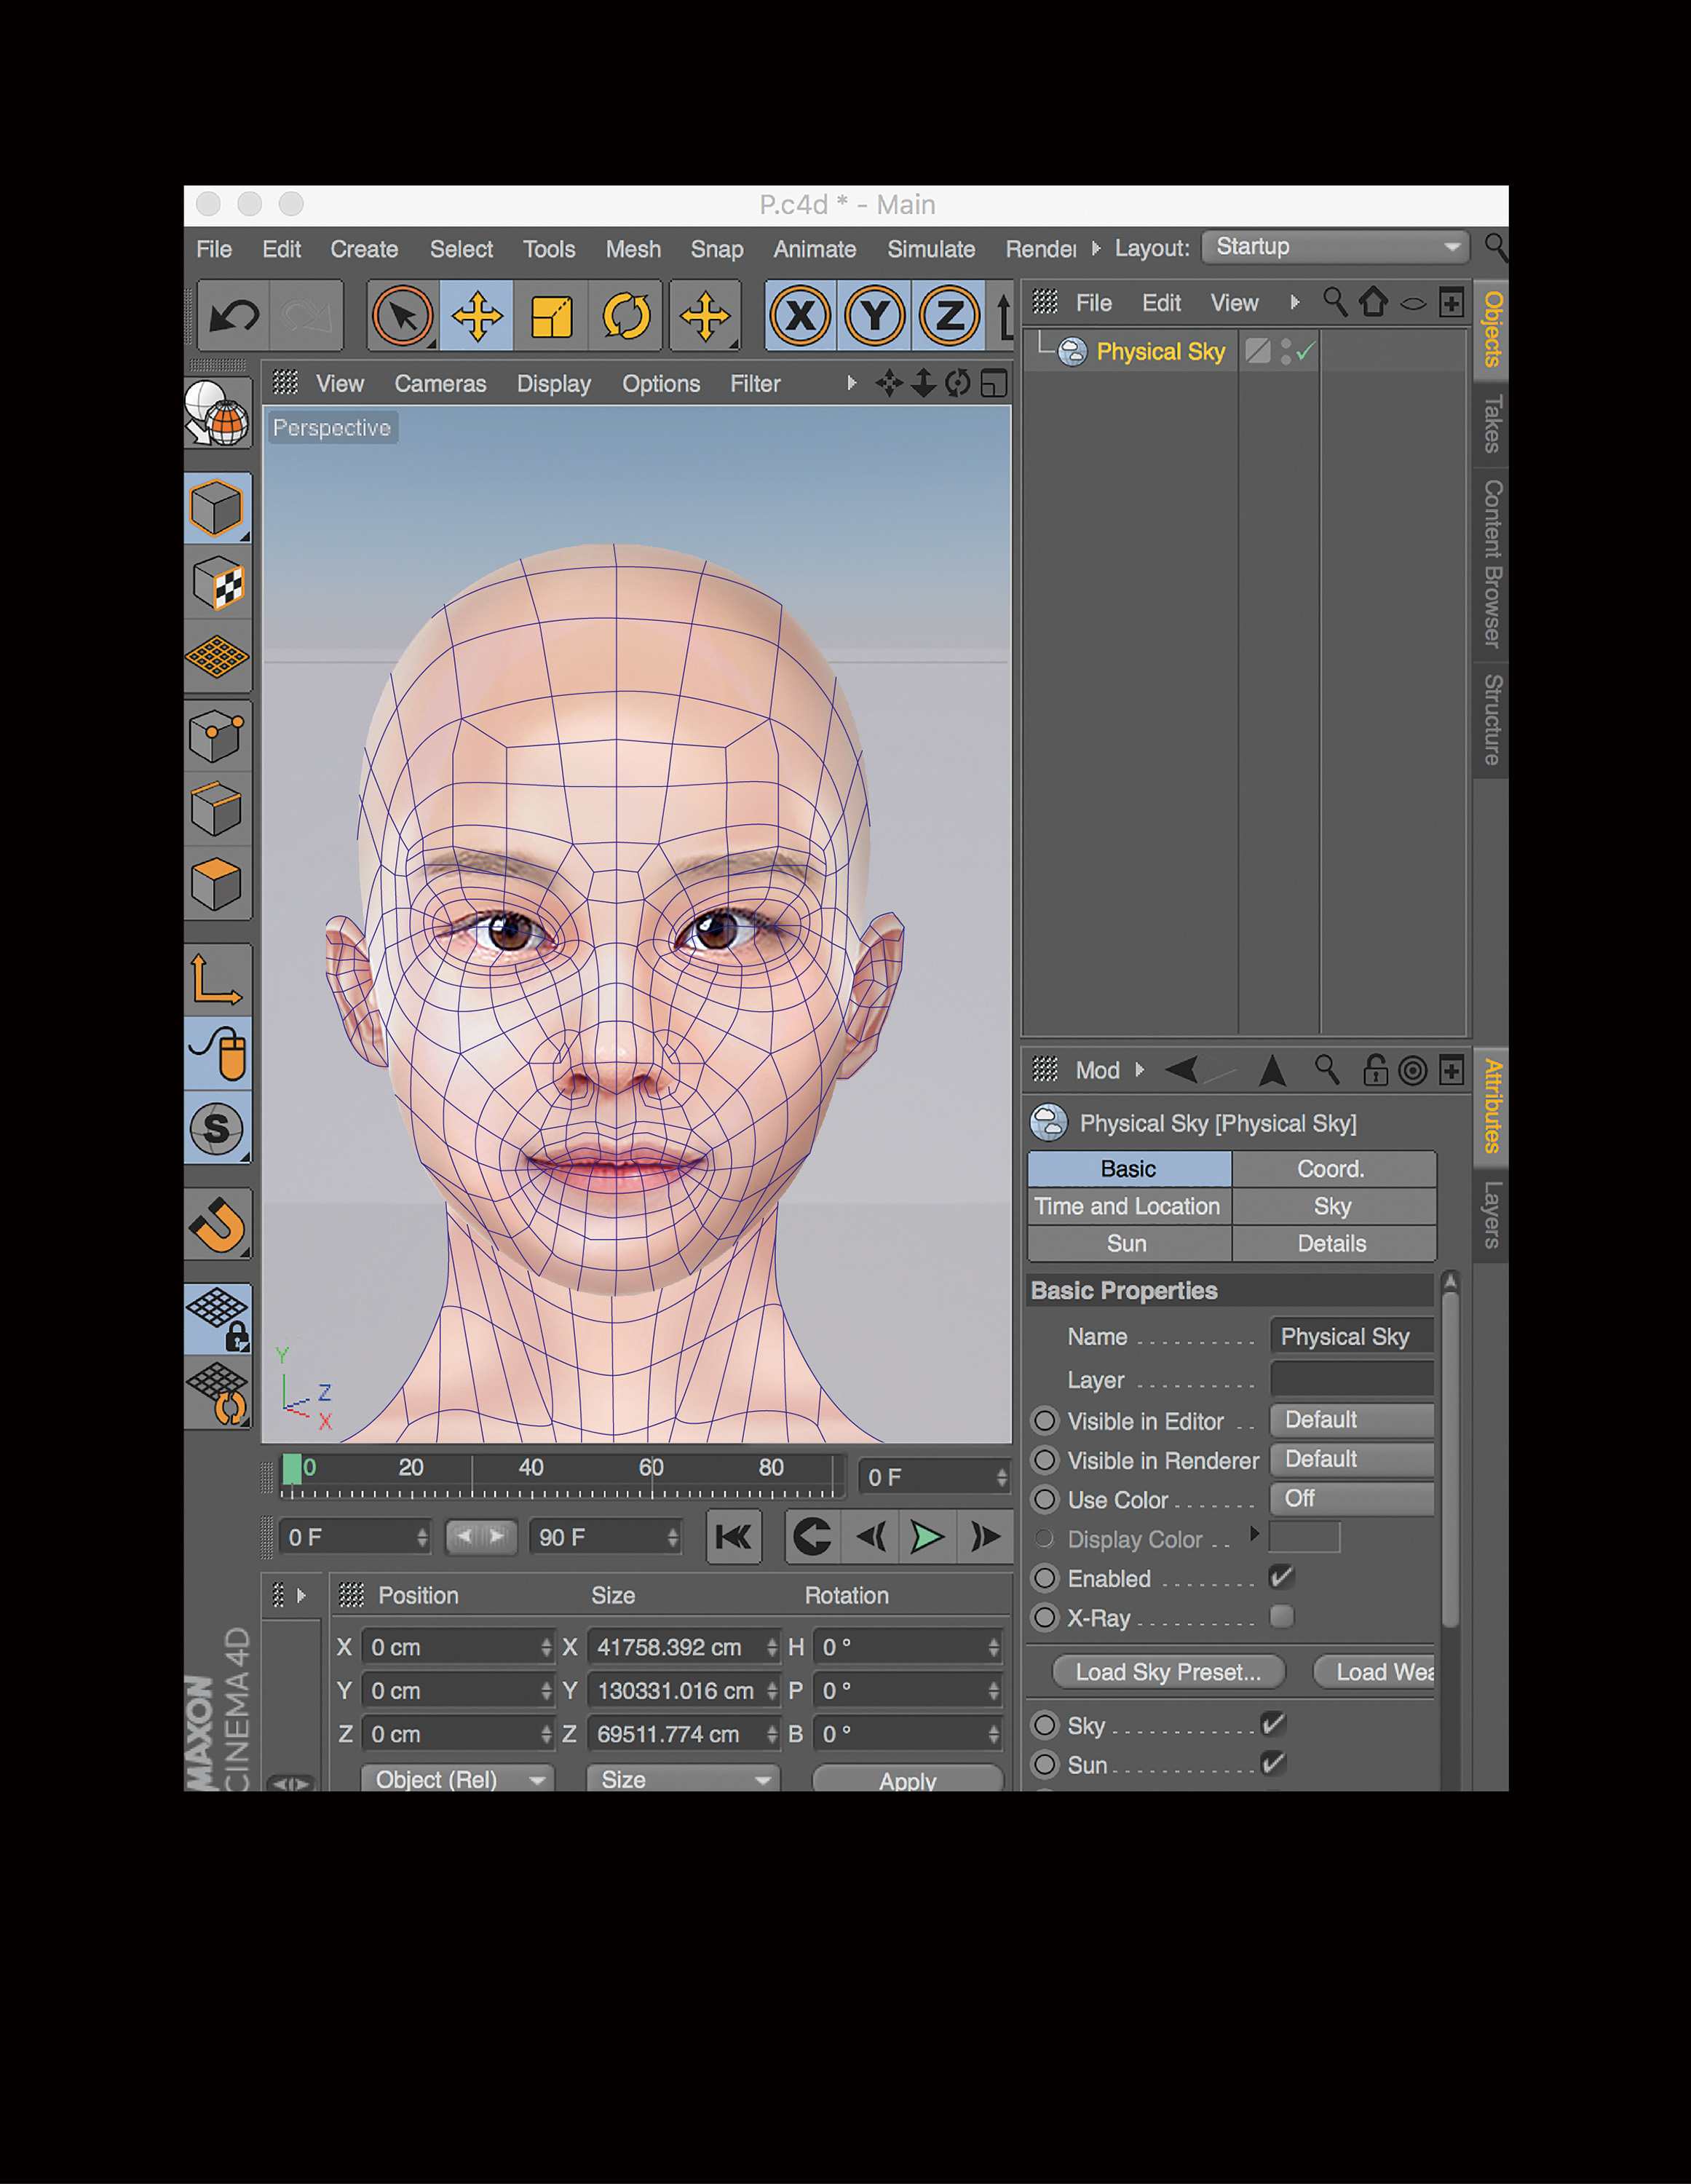Switch to Texture mode checkered cube
Image resolution: width=1691 pixels, height=2184 pixels.
point(217,583)
